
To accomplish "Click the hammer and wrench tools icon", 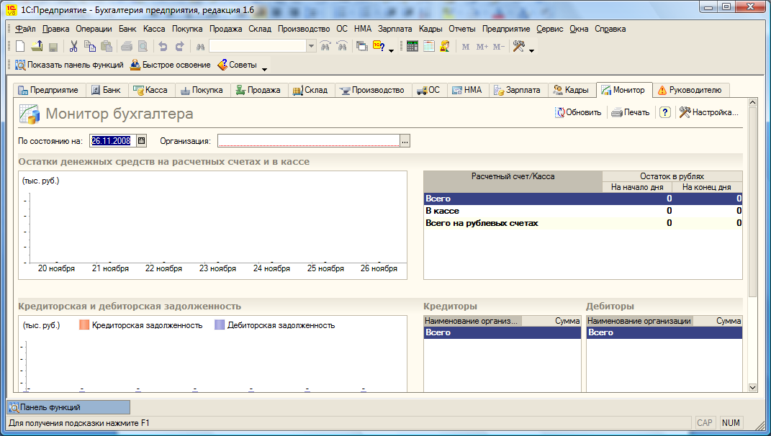I will (519, 46).
